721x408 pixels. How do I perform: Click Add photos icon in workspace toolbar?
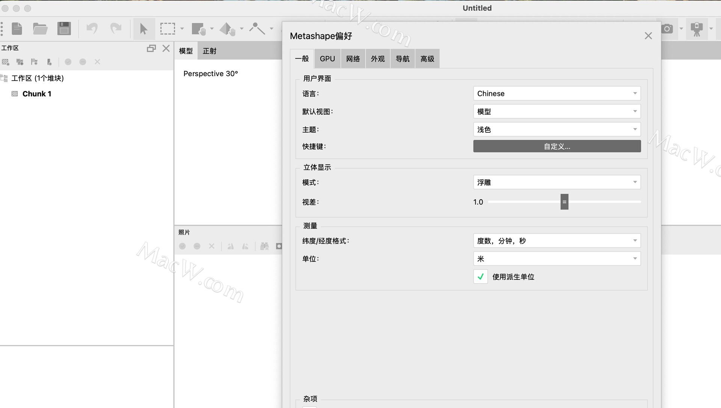click(20, 62)
